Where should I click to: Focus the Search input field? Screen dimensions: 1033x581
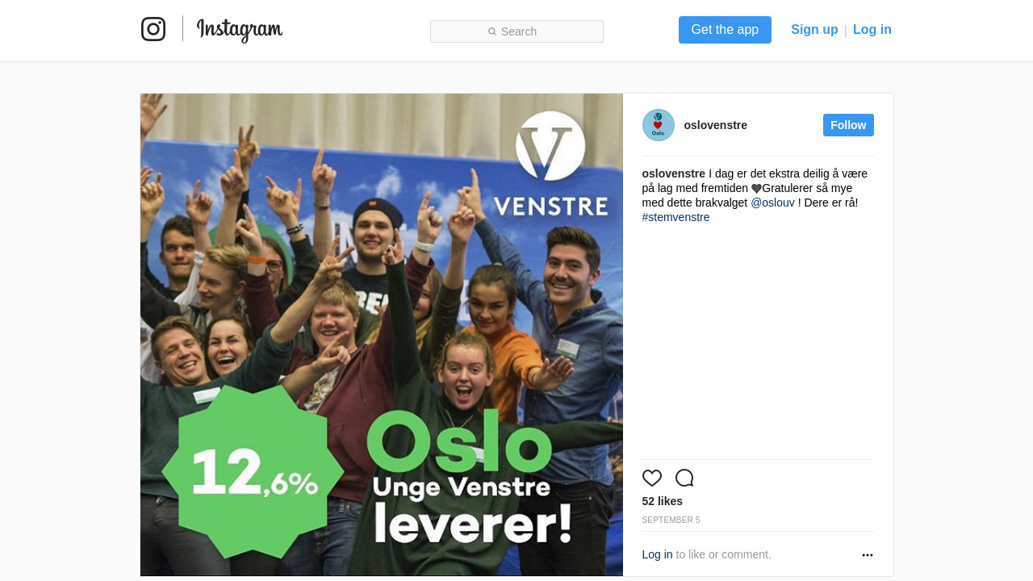(516, 31)
